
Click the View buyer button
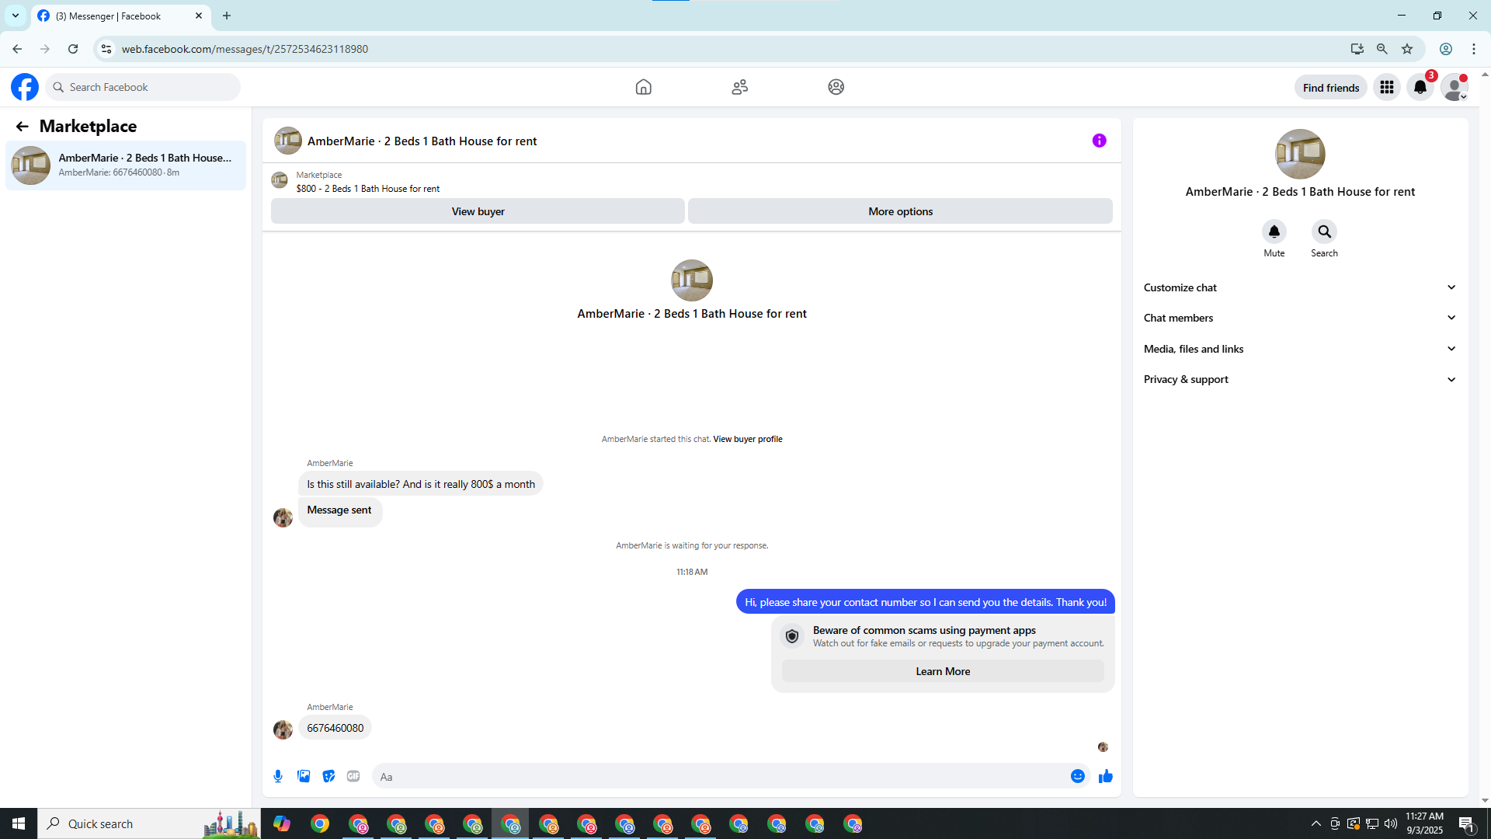478,211
